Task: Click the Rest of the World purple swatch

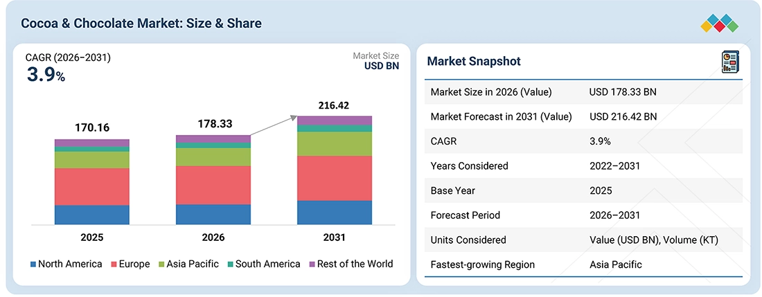Action: tap(312, 264)
